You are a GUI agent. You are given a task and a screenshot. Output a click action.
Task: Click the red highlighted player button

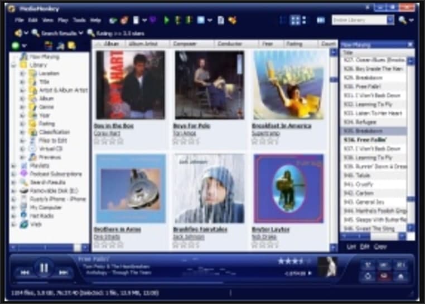click(384, 276)
